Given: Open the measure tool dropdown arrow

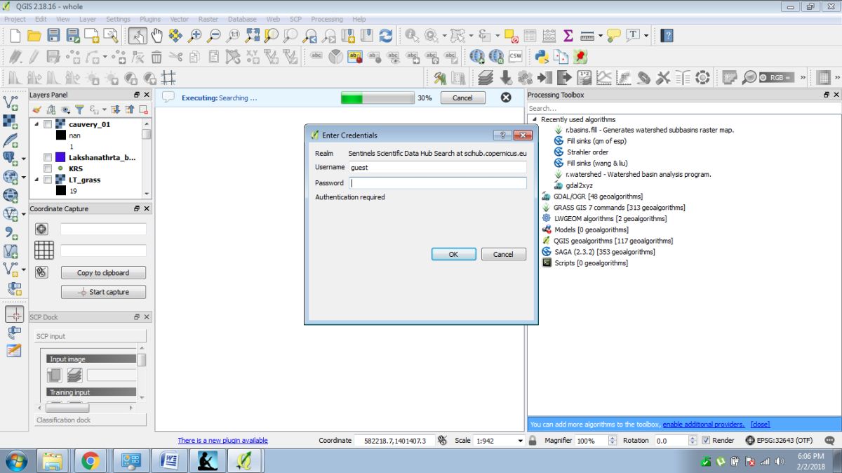Looking at the screenshot, I should click(x=601, y=35).
